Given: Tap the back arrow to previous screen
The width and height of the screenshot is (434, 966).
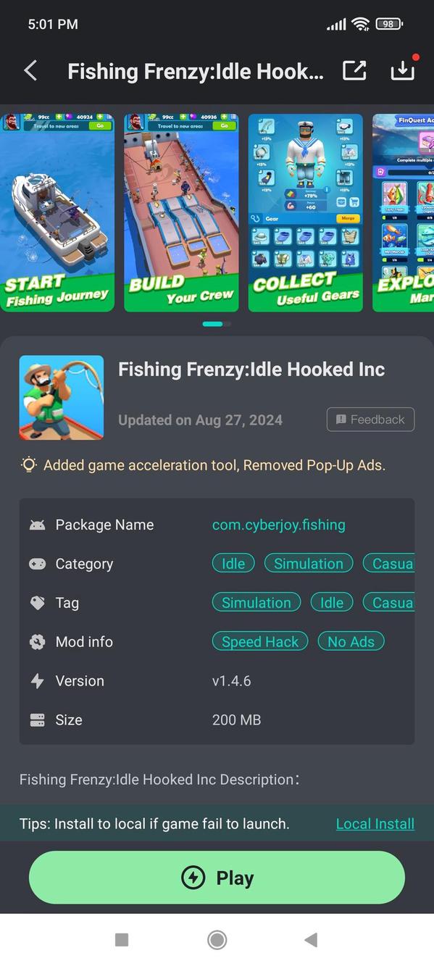Looking at the screenshot, I should (x=30, y=70).
